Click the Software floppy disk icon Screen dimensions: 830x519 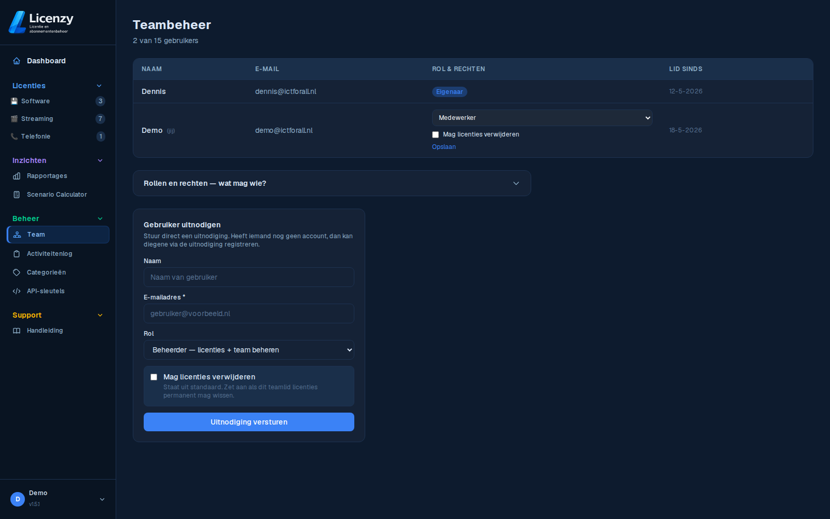pyautogui.click(x=15, y=101)
